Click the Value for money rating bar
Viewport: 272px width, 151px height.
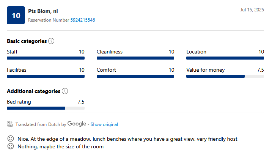pyautogui.click(x=225, y=76)
